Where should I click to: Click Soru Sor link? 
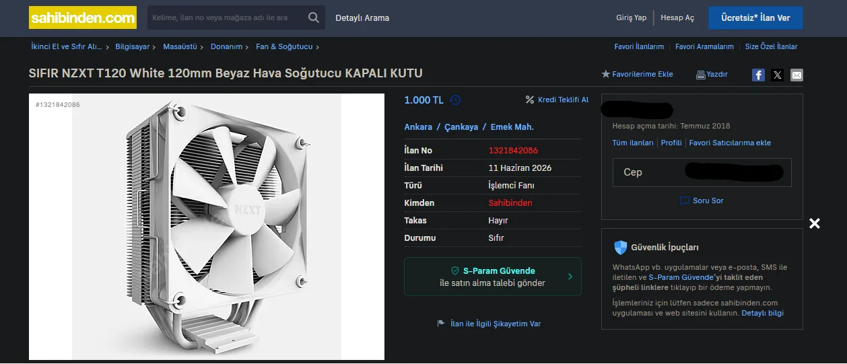click(708, 201)
